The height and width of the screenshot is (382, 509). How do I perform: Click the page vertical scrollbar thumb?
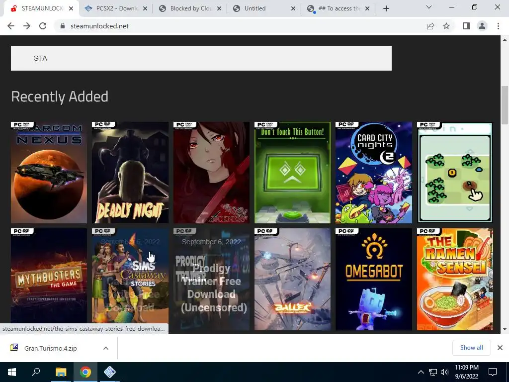505,105
